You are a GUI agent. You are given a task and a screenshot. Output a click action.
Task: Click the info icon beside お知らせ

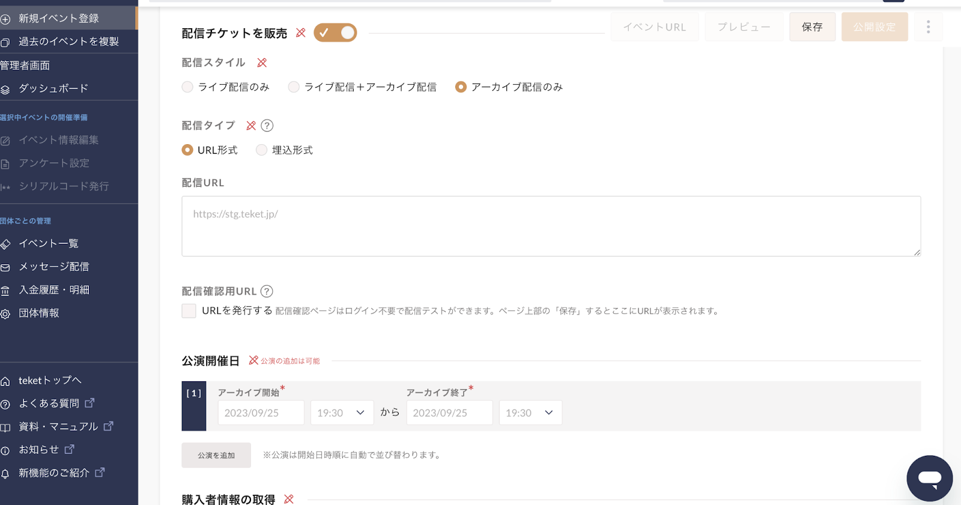5,451
